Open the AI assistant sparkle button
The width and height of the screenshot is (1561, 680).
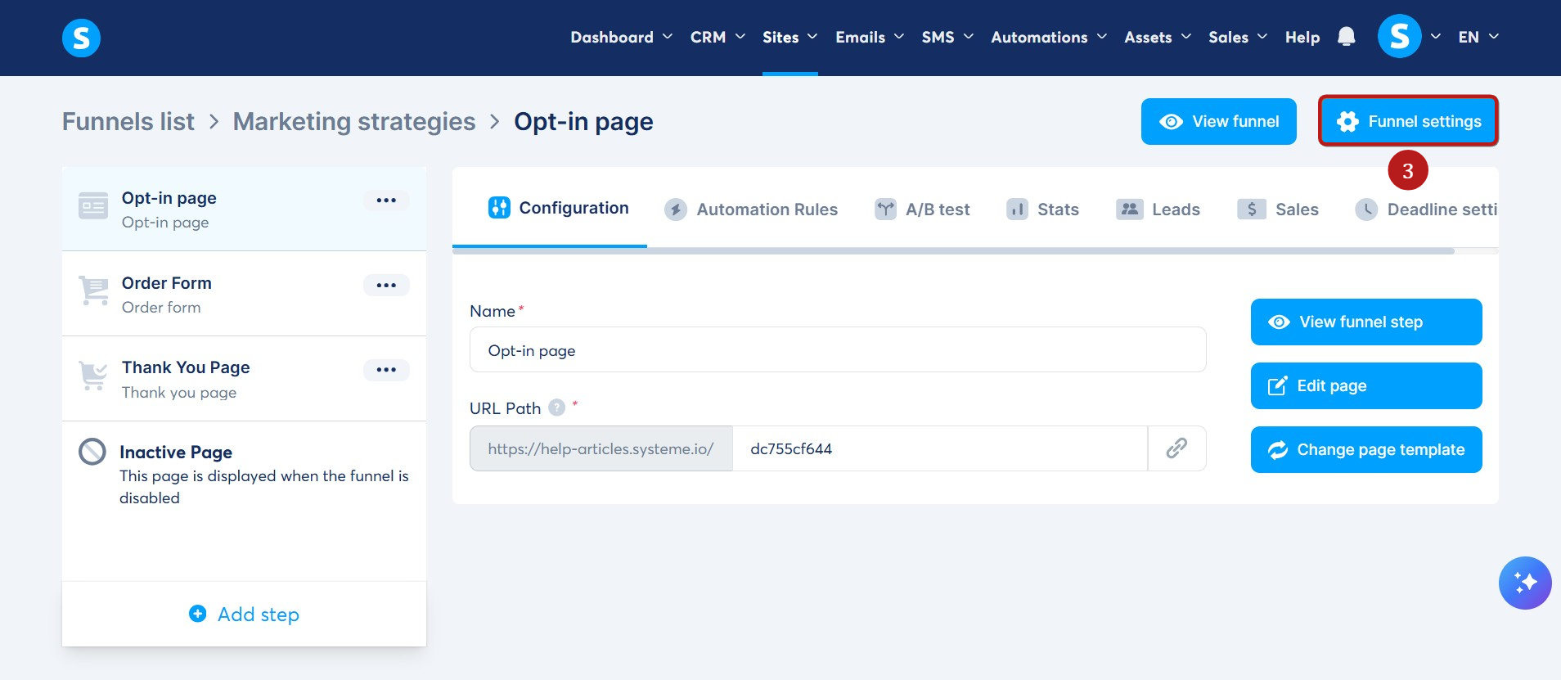1525,583
